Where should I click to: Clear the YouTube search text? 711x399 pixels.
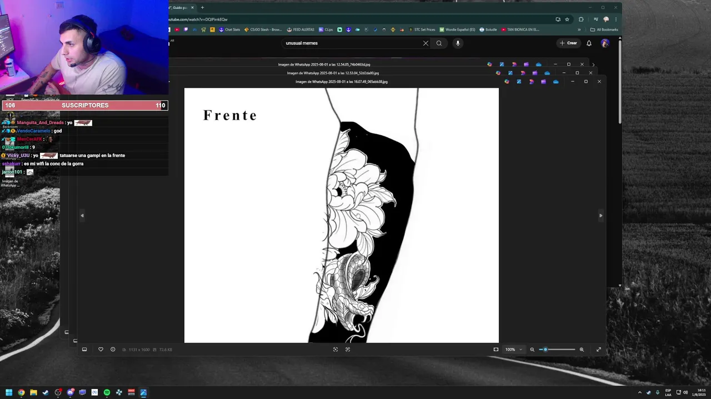click(x=426, y=43)
